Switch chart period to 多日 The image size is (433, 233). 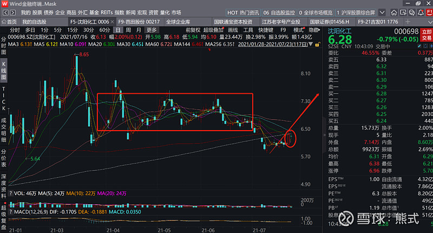pos(30,30)
